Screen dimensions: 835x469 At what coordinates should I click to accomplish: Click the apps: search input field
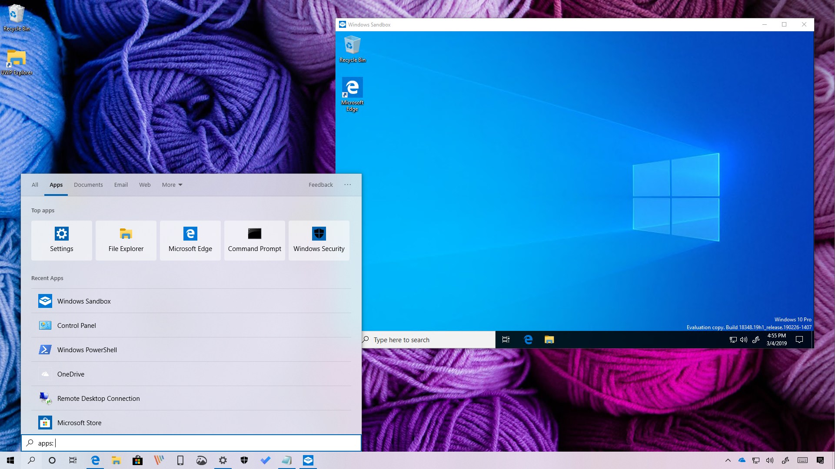point(191,443)
